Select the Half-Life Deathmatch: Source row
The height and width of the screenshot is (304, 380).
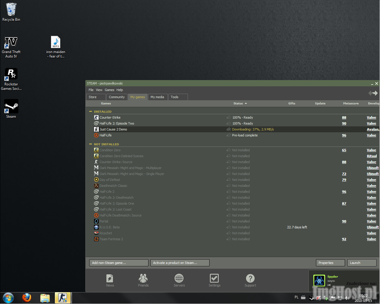click(x=233, y=215)
